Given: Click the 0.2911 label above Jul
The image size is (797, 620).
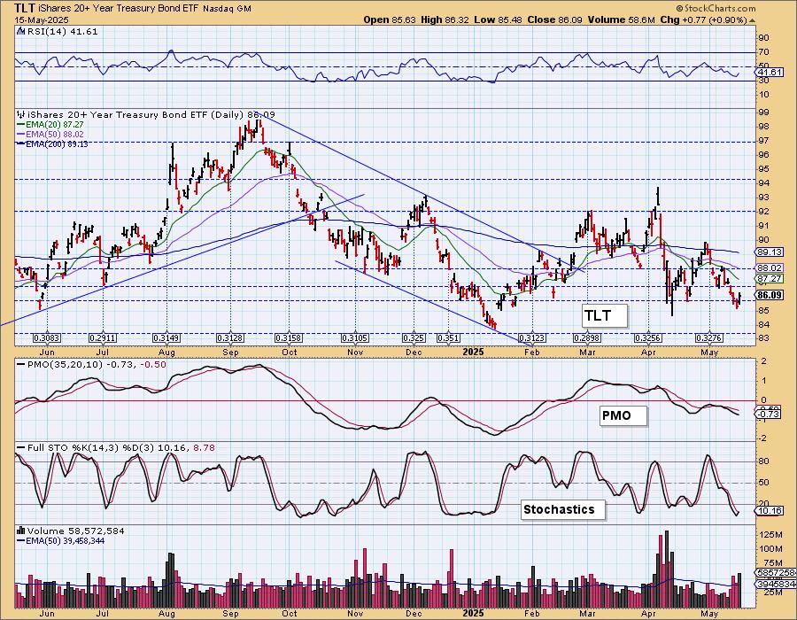Looking at the screenshot, I should 104,338.
